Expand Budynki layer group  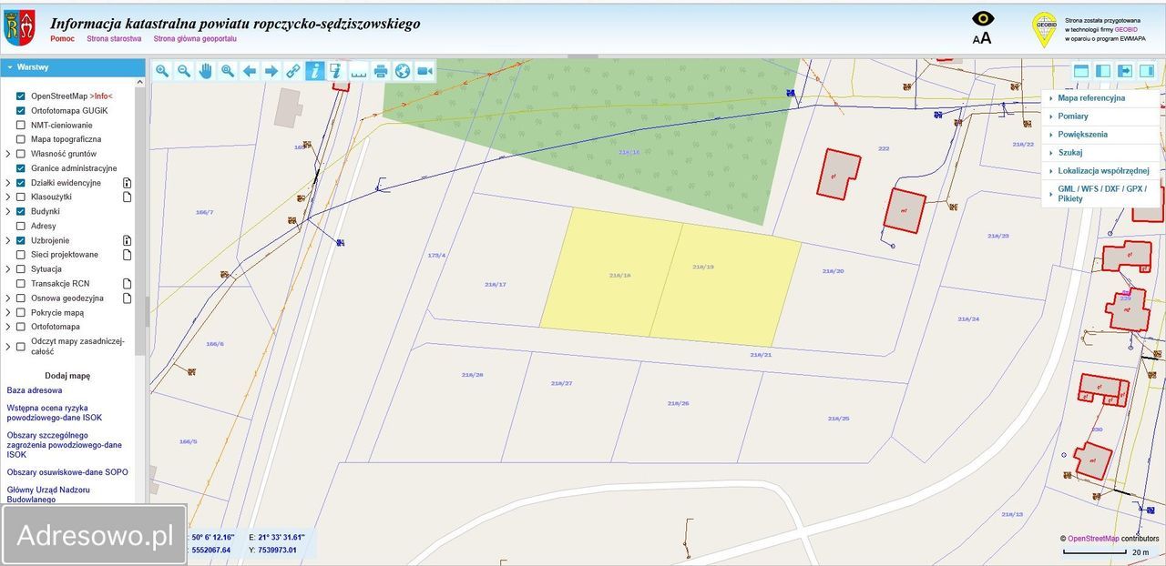coord(9,211)
